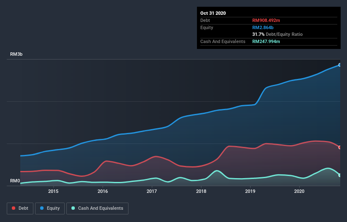This screenshot has width=347, height=222.
Task: Click the RM3b y-axis label
Action: 16,54
